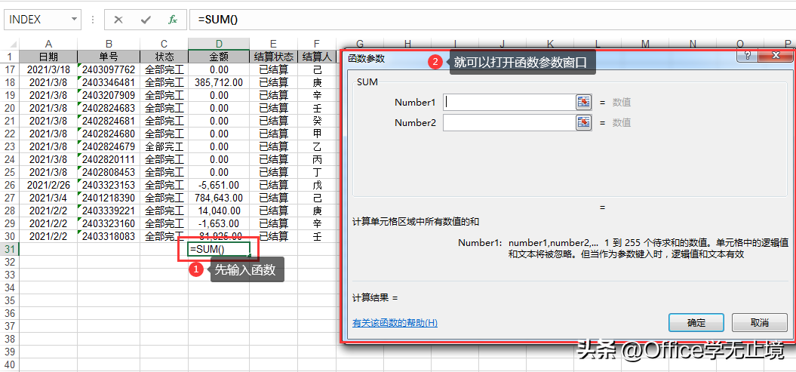This screenshot has height=372, width=796.
Task: Click the dialog help question mark button
Action: coord(748,55)
